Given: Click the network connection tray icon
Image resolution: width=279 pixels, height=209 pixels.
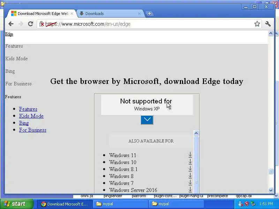Looking at the screenshot, I should pyautogui.click(x=241, y=204).
